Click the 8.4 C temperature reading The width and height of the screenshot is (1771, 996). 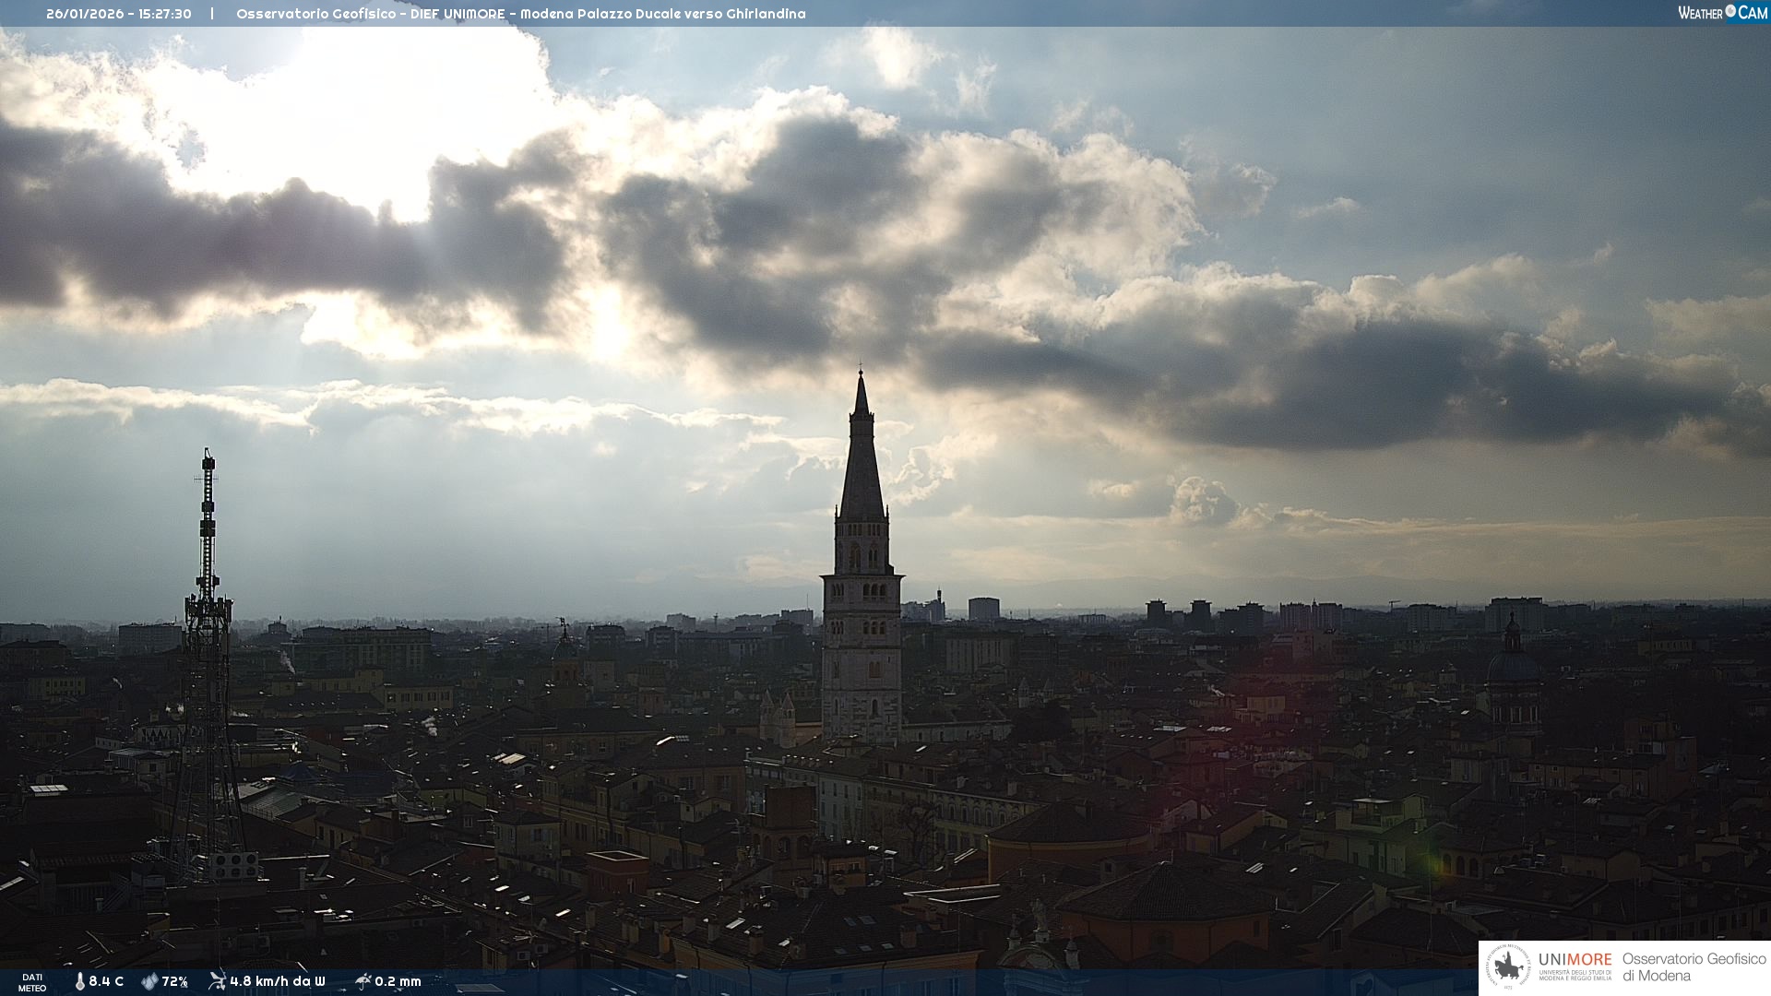tap(106, 981)
